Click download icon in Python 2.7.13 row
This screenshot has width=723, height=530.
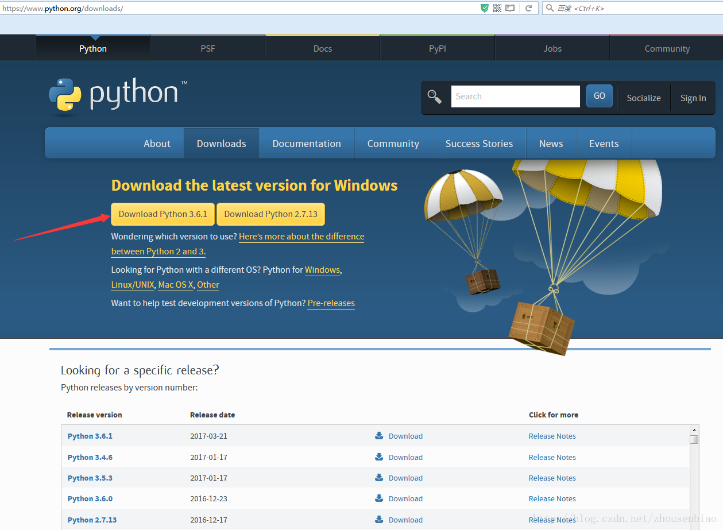click(x=379, y=520)
